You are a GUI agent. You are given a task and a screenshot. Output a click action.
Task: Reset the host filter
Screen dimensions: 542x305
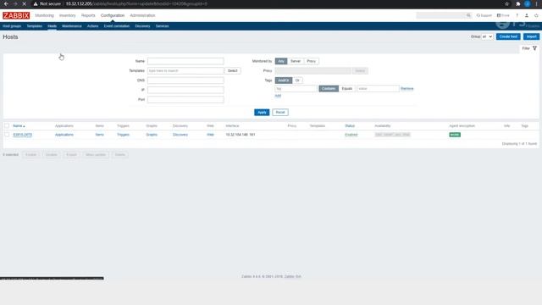280,113
